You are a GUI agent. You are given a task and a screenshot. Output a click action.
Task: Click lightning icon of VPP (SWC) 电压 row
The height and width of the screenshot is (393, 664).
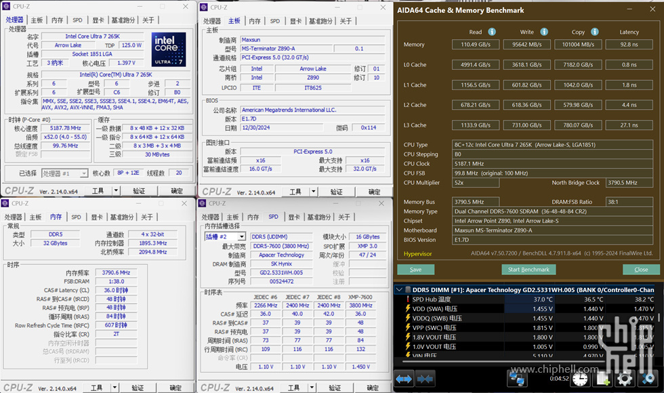pos(408,327)
